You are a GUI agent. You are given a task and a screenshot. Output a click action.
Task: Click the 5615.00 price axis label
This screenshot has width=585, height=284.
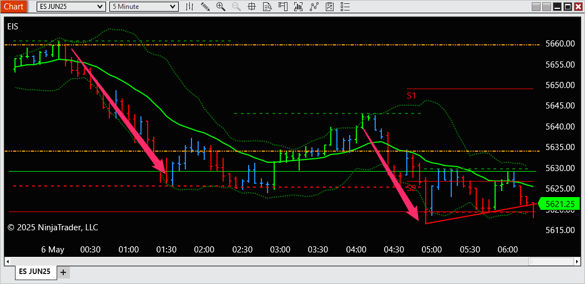[x=559, y=230]
